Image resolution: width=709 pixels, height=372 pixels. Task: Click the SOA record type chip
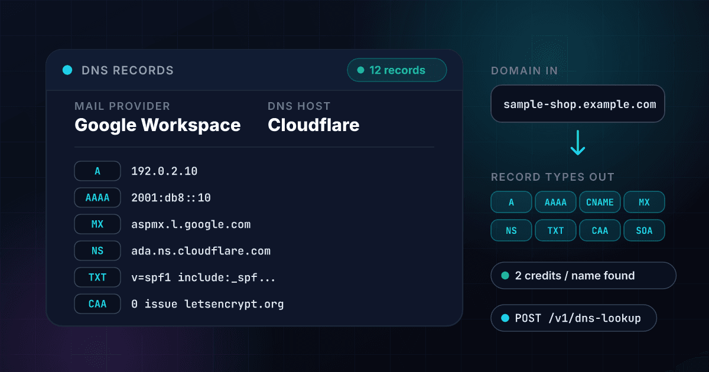tap(645, 230)
